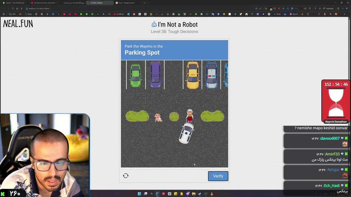Click the 'Level 38: Tough Decisions' subtitle
This screenshot has height=197, width=351.
pos(174,31)
